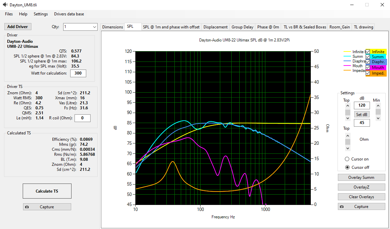Click the Calculate TS button
390x229 pixels.
pos(47,191)
